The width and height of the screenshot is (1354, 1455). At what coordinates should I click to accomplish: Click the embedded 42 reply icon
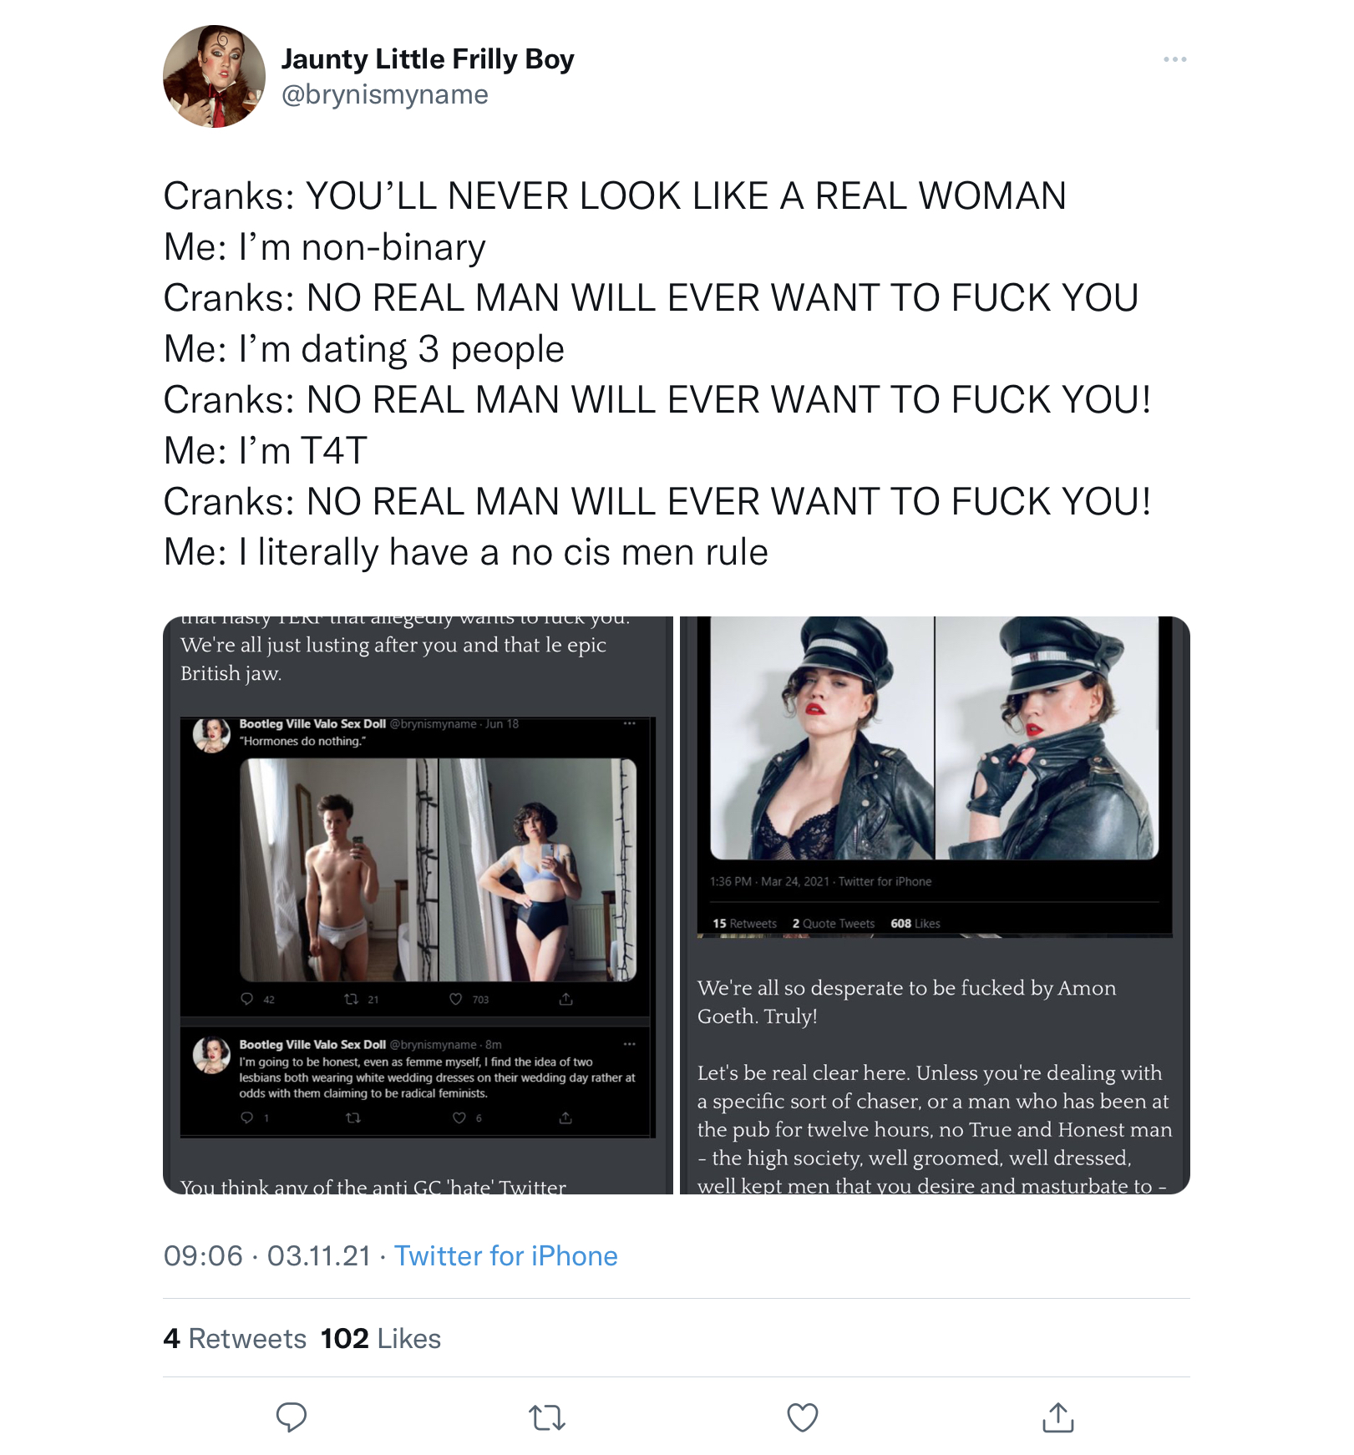(246, 999)
